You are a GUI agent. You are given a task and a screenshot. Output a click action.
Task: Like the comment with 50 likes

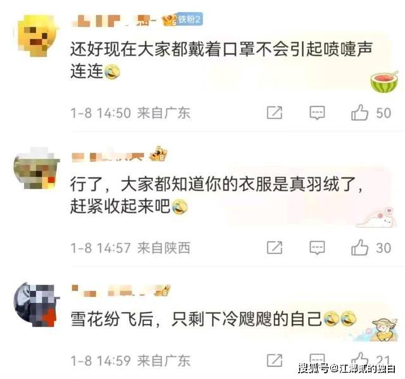[x=359, y=113]
